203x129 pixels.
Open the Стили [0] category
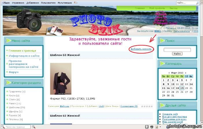[14, 100]
